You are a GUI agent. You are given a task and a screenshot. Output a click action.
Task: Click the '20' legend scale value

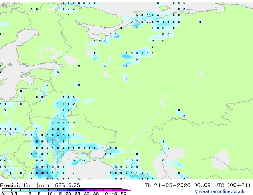click(x=68, y=193)
